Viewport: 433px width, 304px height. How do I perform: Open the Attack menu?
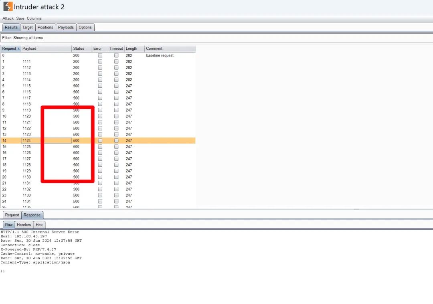(8, 18)
